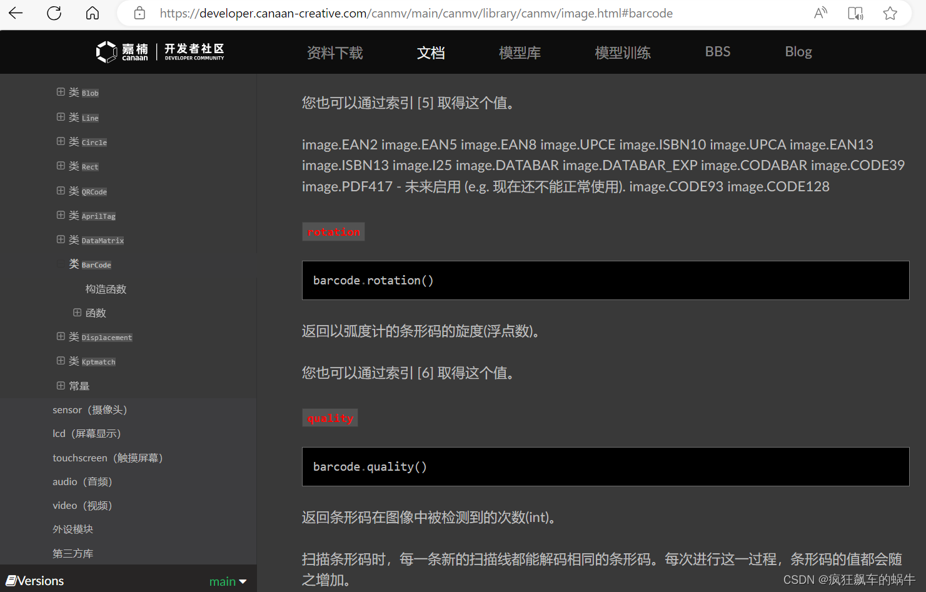The image size is (926, 592).
Task: Select 类 BarCode sidebar entry
Action: [x=90, y=264]
